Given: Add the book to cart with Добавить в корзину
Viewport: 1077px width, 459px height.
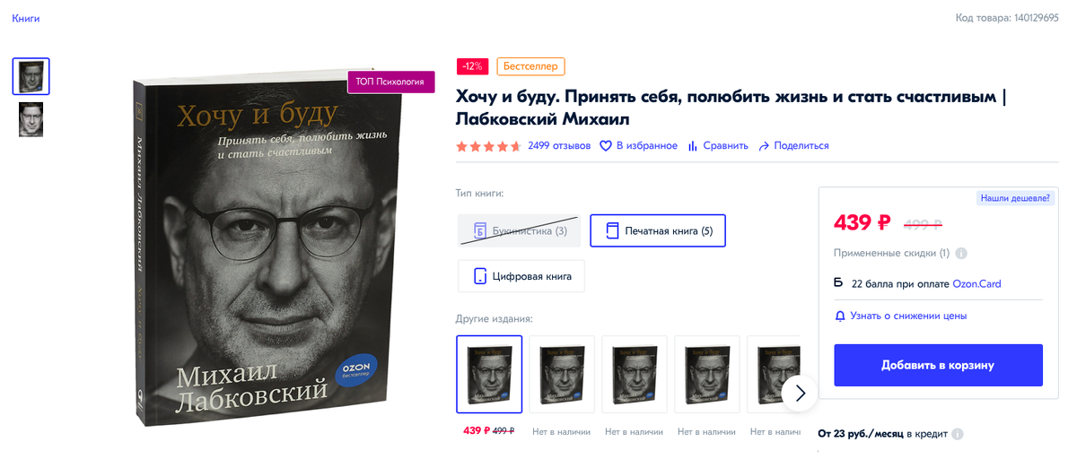Looking at the screenshot, I should tap(938, 365).
